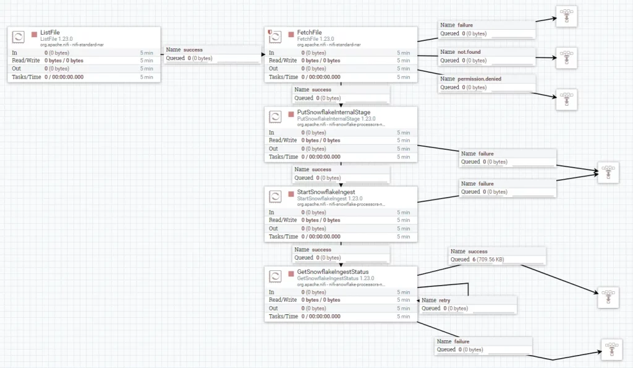The image size is (633, 368).
Task: Select the funnel fed by not.found queue
Action: point(566,58)
